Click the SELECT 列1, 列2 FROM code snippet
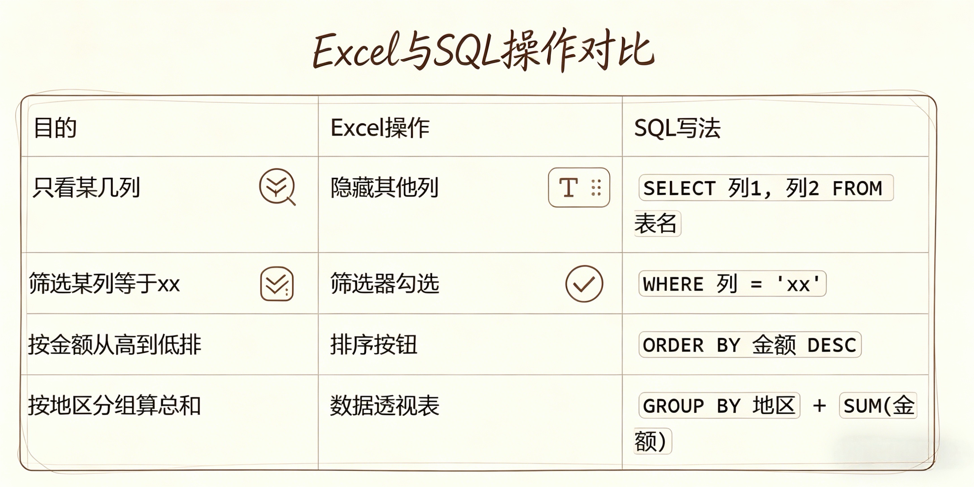The height and width of the screenshot is (487, 974). pyautogui.click(x=765, y=188)
